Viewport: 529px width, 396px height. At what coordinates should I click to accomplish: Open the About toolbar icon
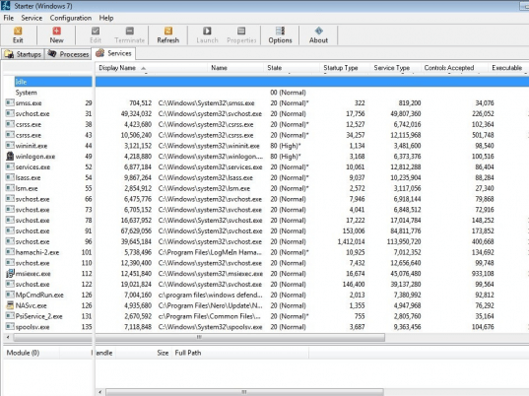318,35
